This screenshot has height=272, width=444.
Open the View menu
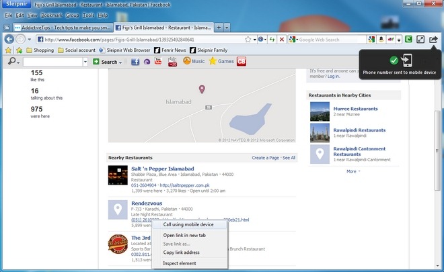[32, 15]
